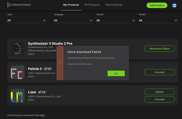This screenshot has height=119, width=182.
Task: Open the EULA for Felicia 2
Action: point(31,76)
